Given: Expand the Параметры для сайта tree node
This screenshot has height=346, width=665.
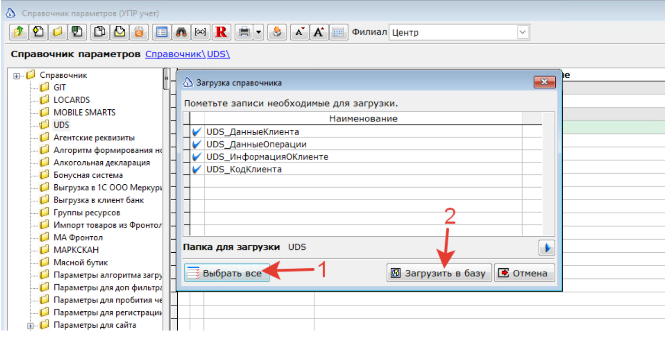Looking at the screenshot, I should (30, 325).
